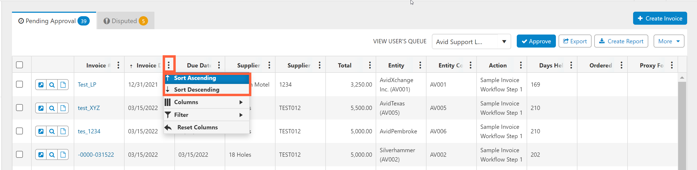
Task: Click the kebab menu on Days Held column
Action: pos(571,65)
